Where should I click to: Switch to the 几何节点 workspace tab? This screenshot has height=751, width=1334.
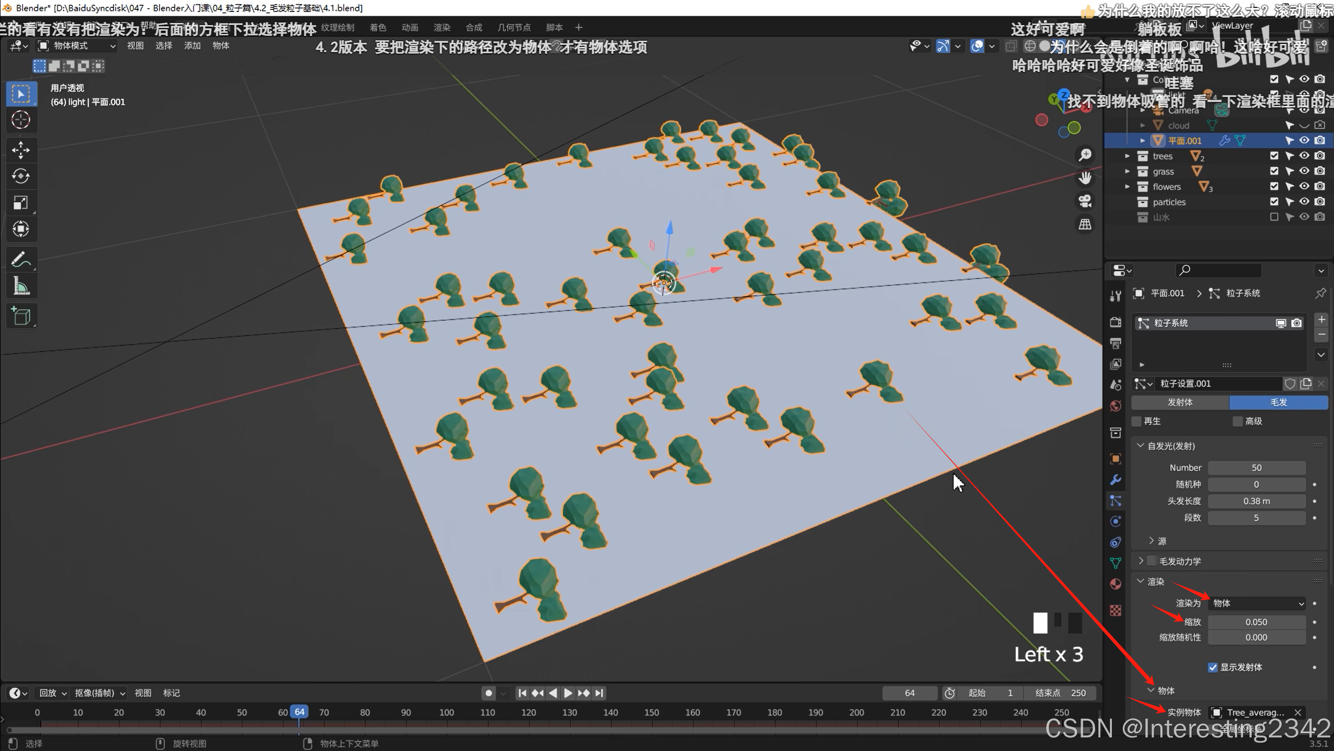tap(513, 28)
